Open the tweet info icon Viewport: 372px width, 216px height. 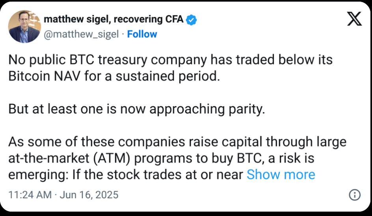pos(354,194)
